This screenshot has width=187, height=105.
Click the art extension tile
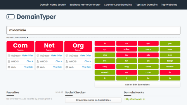coord(148,61)
